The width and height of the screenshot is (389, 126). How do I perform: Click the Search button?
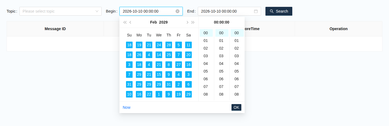pyautogui.click(x=279, y=11)
